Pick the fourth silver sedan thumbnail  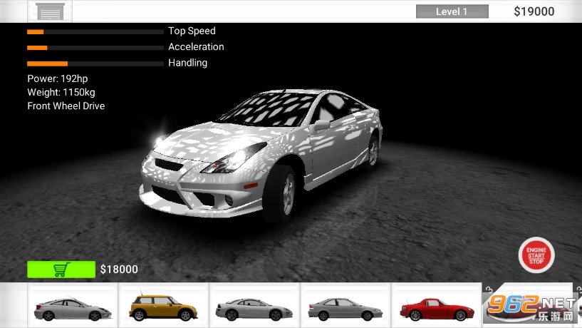(x=345, y=307)
